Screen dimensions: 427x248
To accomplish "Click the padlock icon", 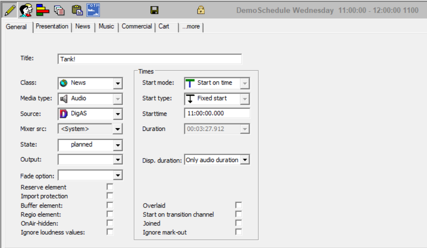I will 201,10.
